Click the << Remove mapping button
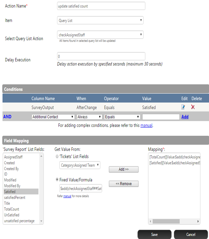The height and width of the screenshot is (239, 209). tap(123, 184)
